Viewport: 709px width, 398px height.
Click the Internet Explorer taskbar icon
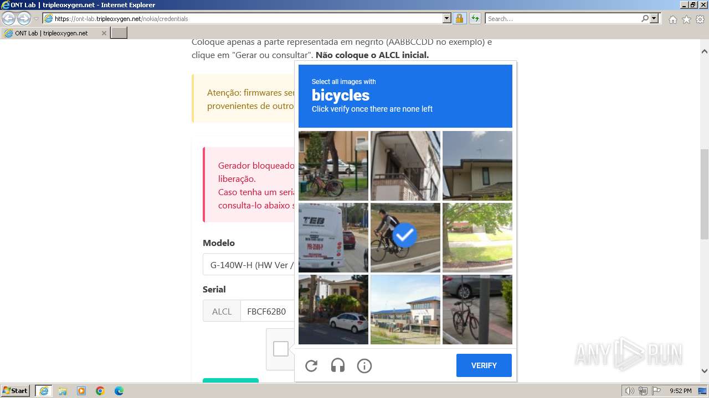(x=44, y=391)
